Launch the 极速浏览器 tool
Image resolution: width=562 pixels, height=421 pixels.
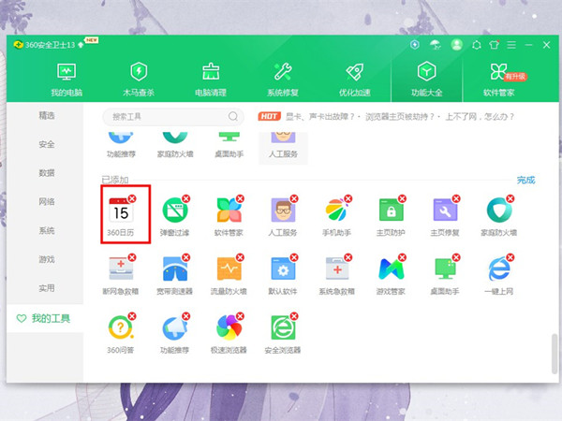229,334
